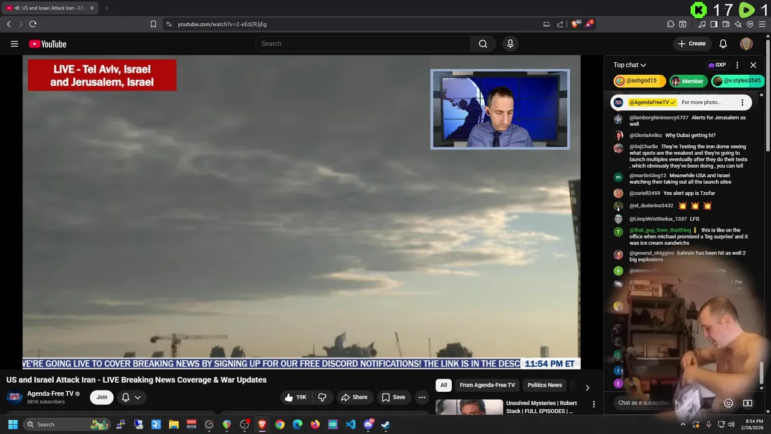Focus the YouTube search field
Viewport: 771px width, 434px height.
pos(363,43)
